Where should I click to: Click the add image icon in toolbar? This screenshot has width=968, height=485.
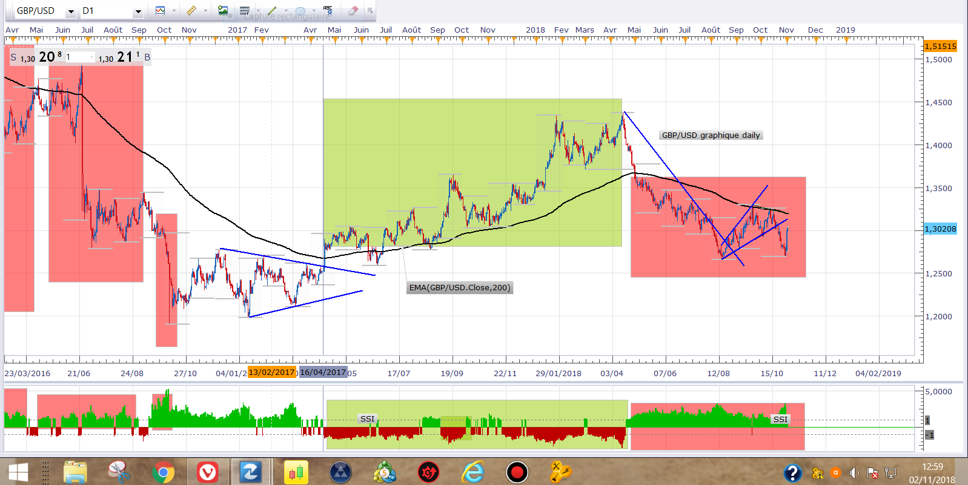click(x=223, y=10)
